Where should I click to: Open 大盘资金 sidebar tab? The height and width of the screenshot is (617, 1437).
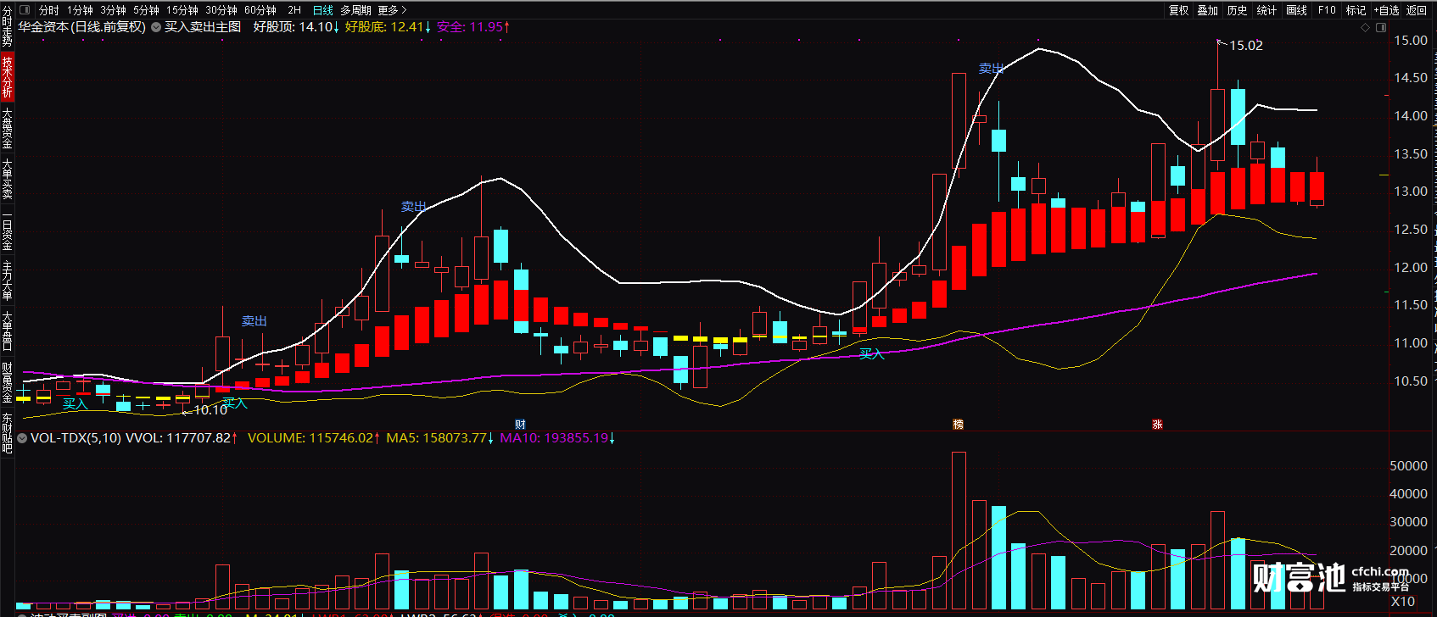[7, 128]
